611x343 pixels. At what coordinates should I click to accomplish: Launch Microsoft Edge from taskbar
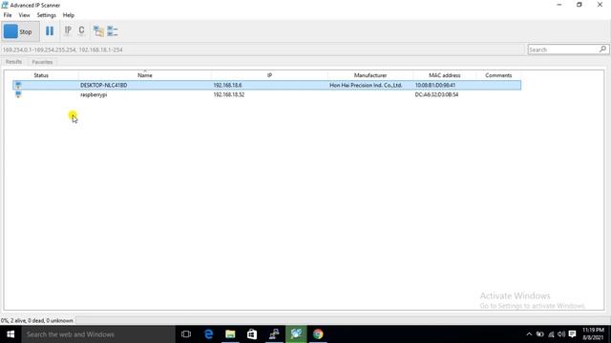[x=208, y=334]
